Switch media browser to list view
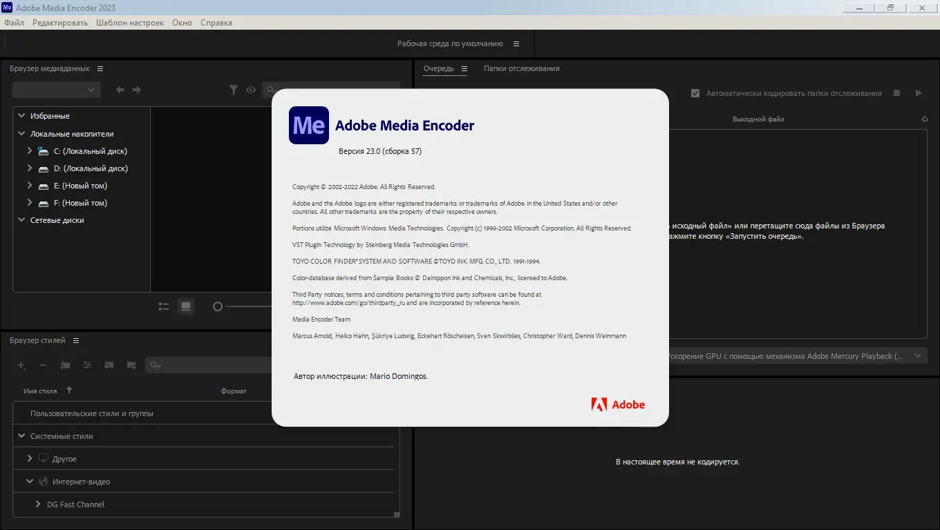The image size is (940, 530). (x=164, y=306)
